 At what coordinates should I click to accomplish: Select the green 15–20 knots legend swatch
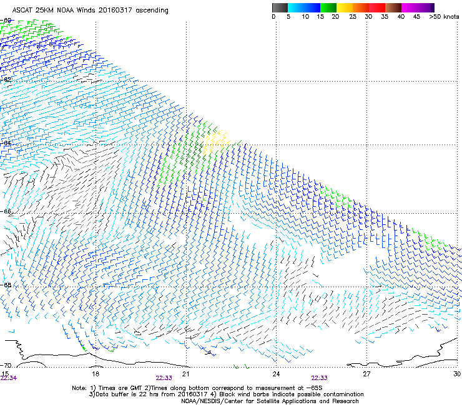[x=328, y=7]
